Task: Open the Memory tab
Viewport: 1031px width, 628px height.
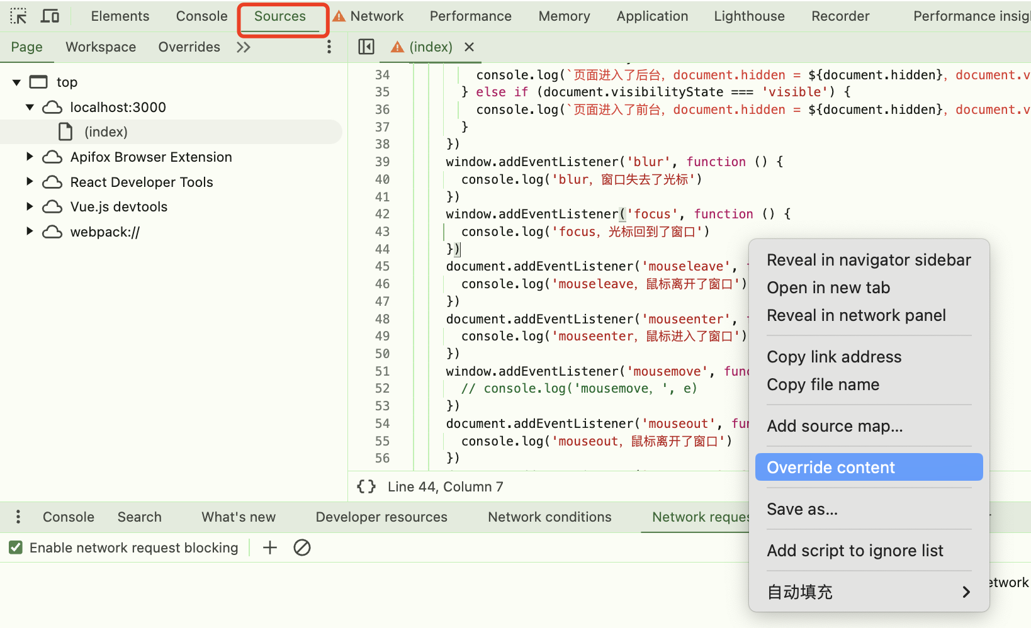Action: click(564, 16)
